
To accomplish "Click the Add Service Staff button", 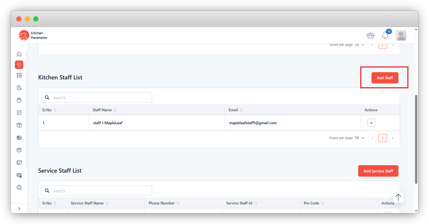I will 378,171.
